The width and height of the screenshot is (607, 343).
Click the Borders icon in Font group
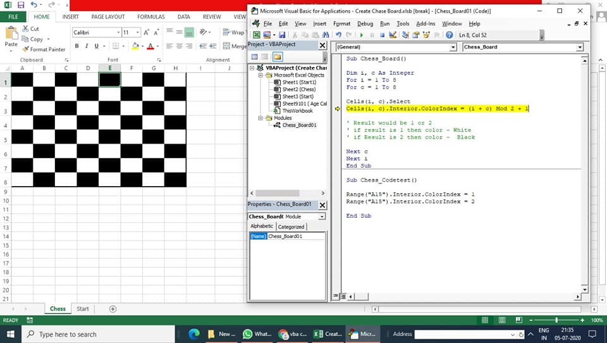point(116,46)
